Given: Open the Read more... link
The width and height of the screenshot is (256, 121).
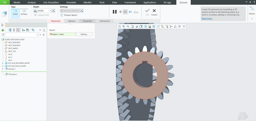Looking at the screenshot, I should (207, 18).
